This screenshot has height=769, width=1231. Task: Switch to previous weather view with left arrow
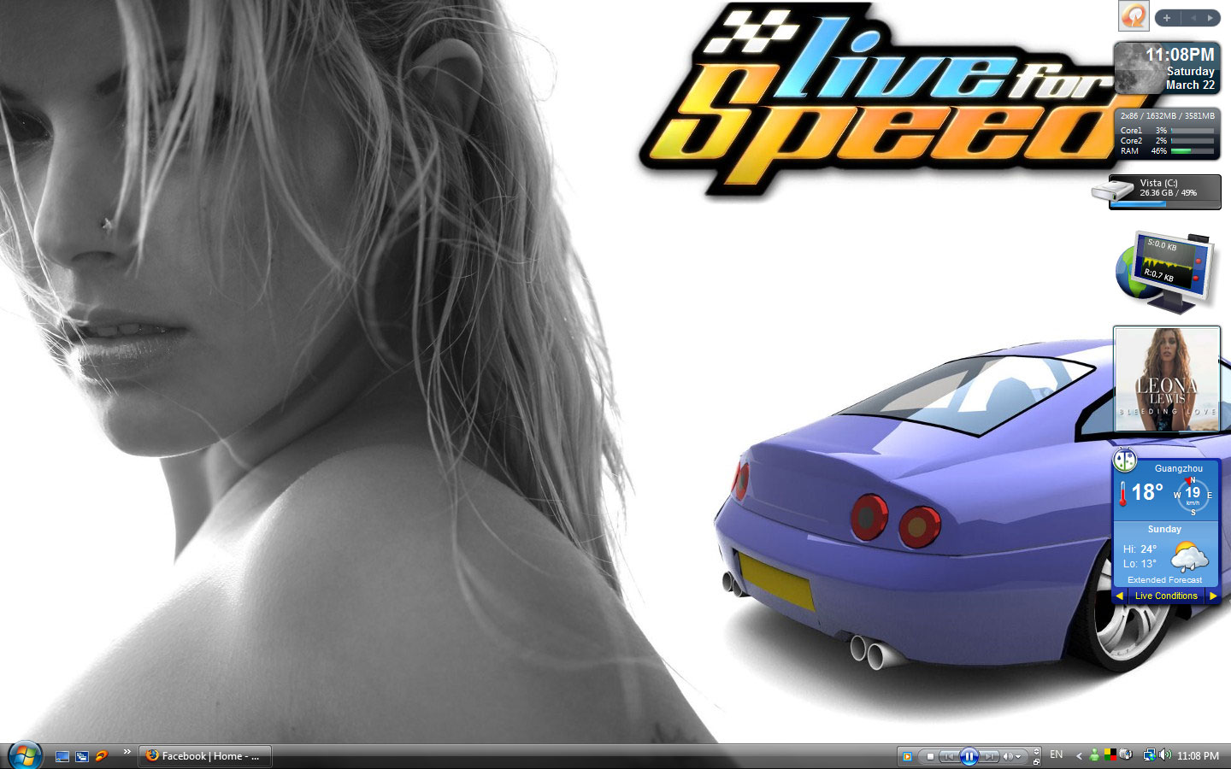point(1119,596)
